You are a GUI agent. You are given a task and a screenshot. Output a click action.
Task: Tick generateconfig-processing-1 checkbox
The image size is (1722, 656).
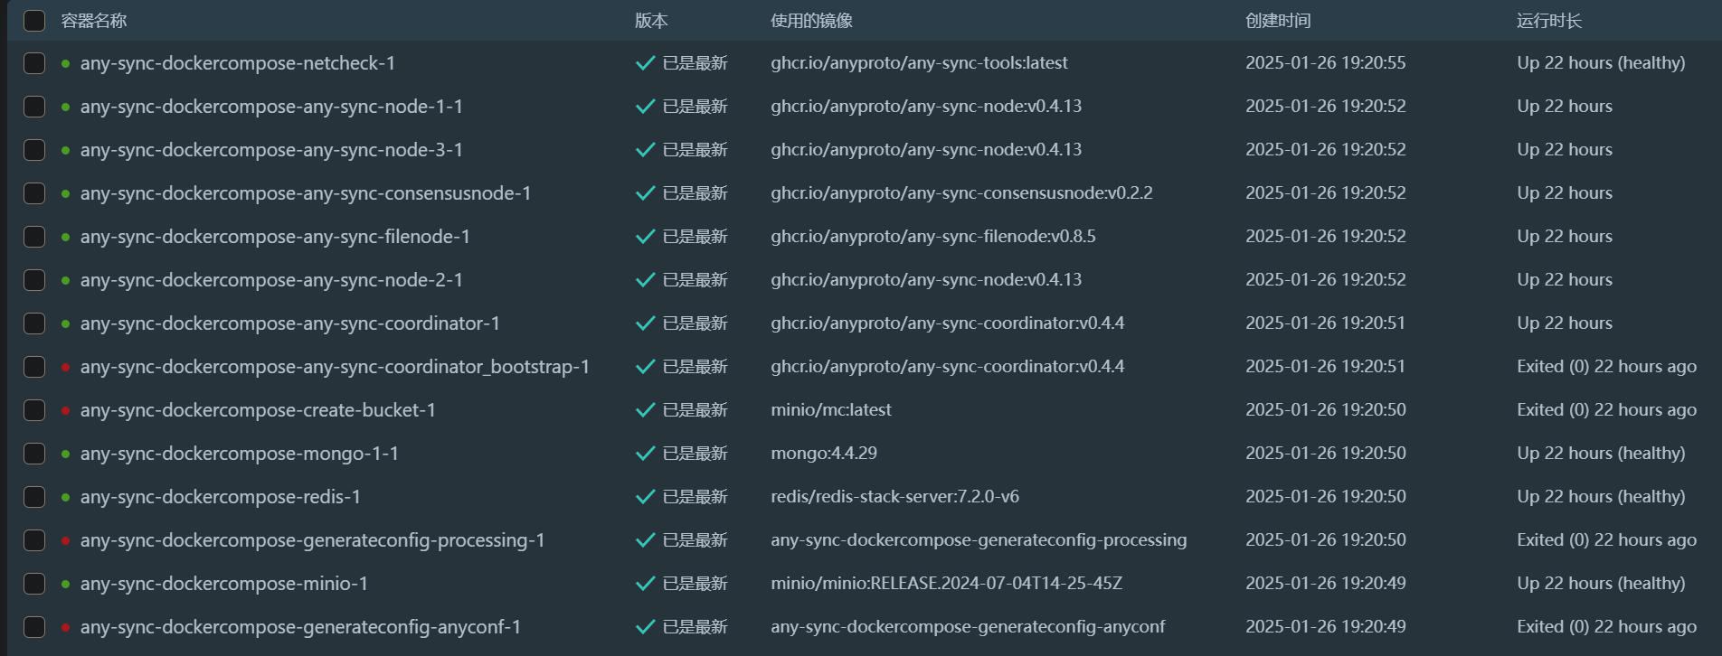click(x=34, y=540)
